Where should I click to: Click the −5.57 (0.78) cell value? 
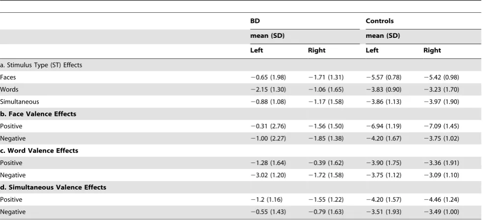tap(384, 78)
